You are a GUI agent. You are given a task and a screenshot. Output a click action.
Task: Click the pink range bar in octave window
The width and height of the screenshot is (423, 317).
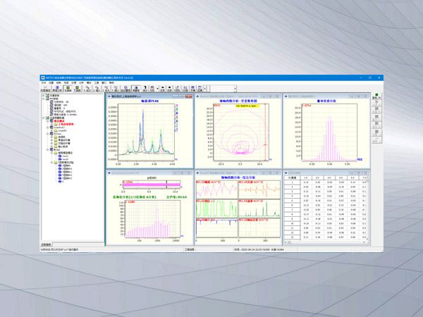click(x=148, y=183)
